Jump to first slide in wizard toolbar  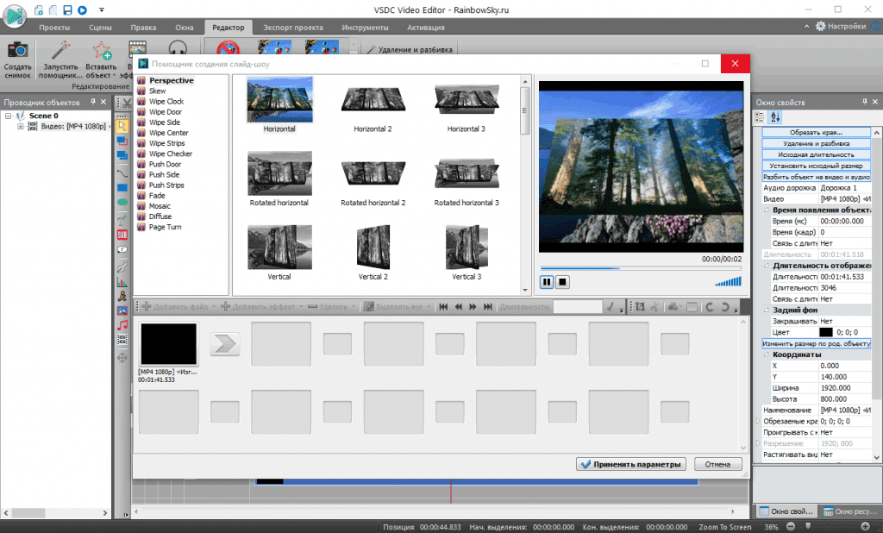click(x=443, y=306)
